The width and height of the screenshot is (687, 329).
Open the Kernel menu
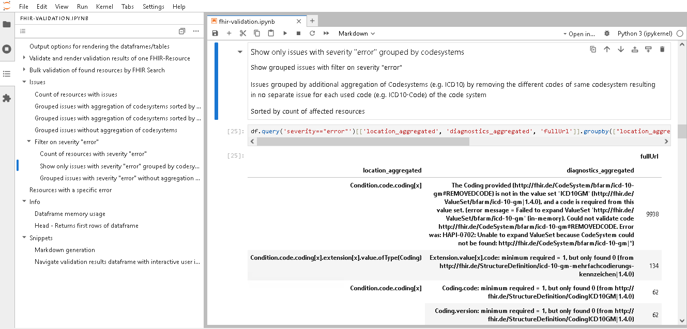[104, 7]
